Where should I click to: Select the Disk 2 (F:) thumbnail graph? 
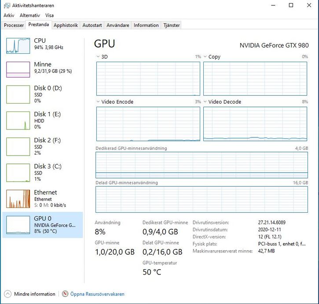pos(18,147)
